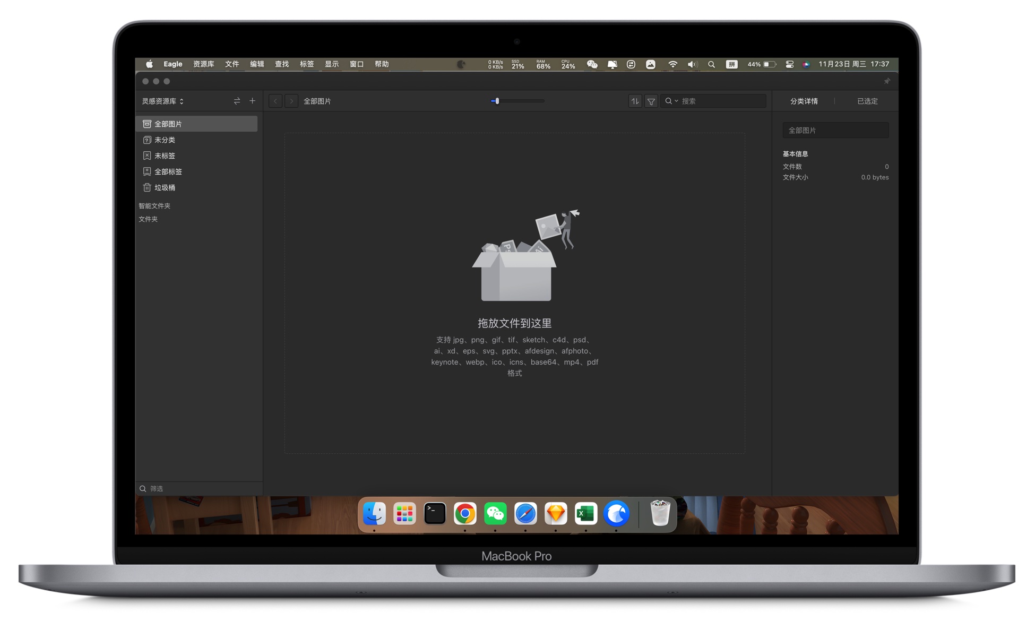The width and height of the screenshot is (1035, 621).
Task: Select 全部图片 in the sidebar
Action: [196, 124]
